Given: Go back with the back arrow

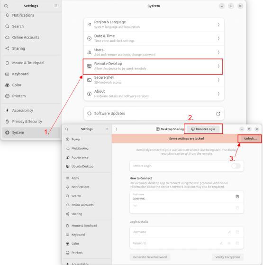Looking at the screenshot, I should 116,129.
